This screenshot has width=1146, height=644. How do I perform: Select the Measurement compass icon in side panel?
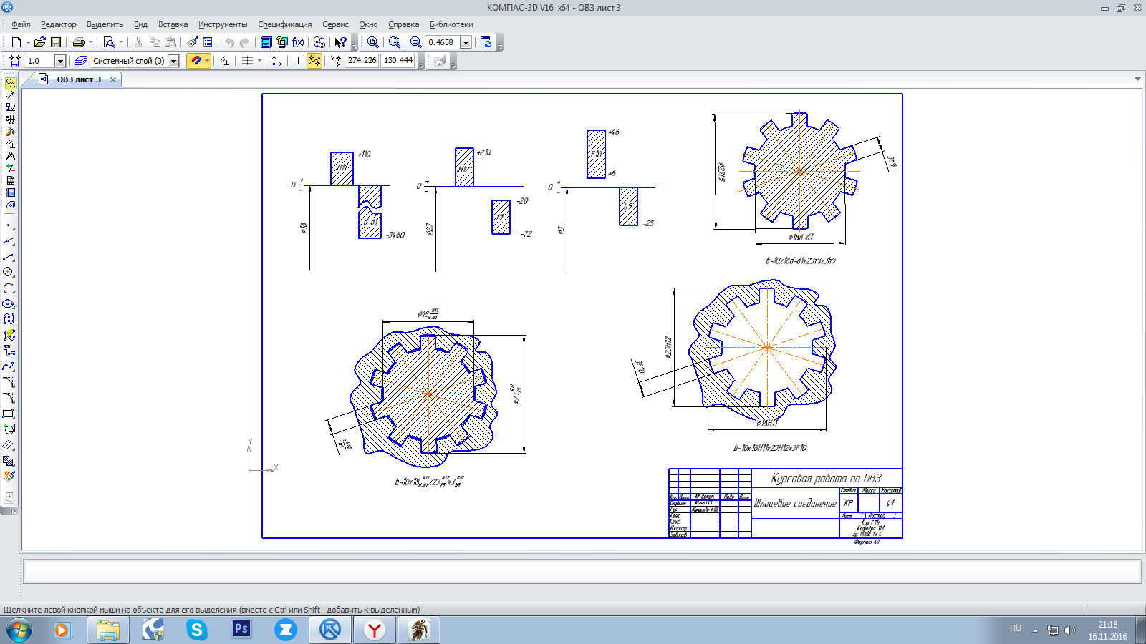tap(10, 156)
